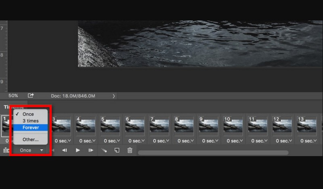Select frame 10 thumbnail
The image size is (323, 189).
coord(233,126)
